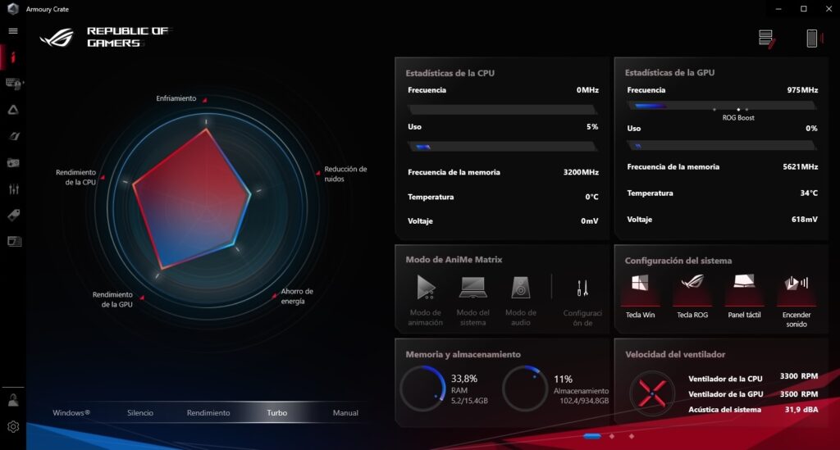
Task: Open the Aura Sync triangle icon
Action: [13, 110]
